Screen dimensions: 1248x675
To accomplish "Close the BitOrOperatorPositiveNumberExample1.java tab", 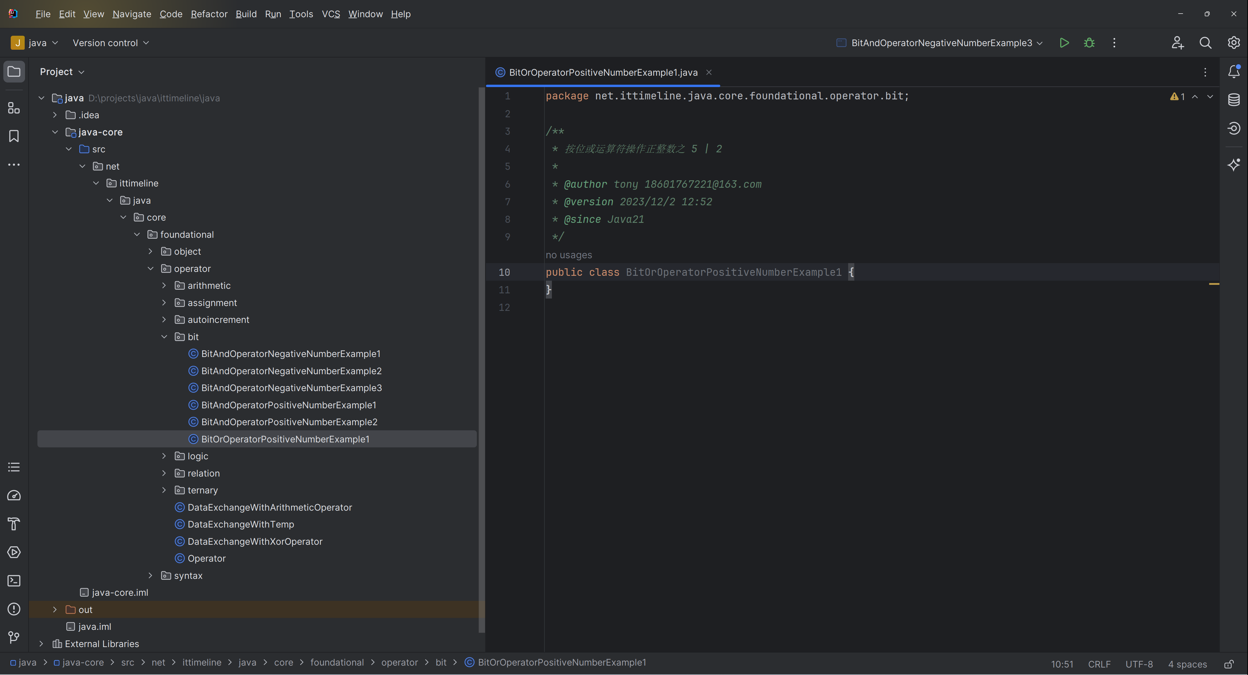I will pos(709,72).
